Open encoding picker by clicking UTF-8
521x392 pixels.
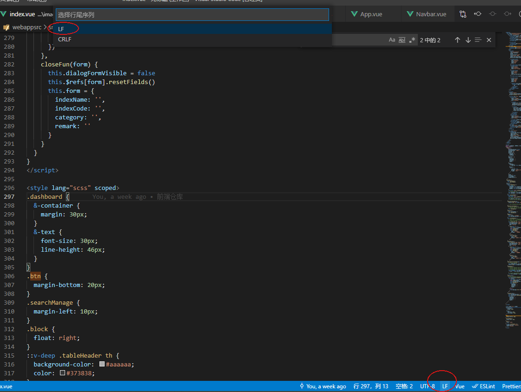tap(427, 386)
